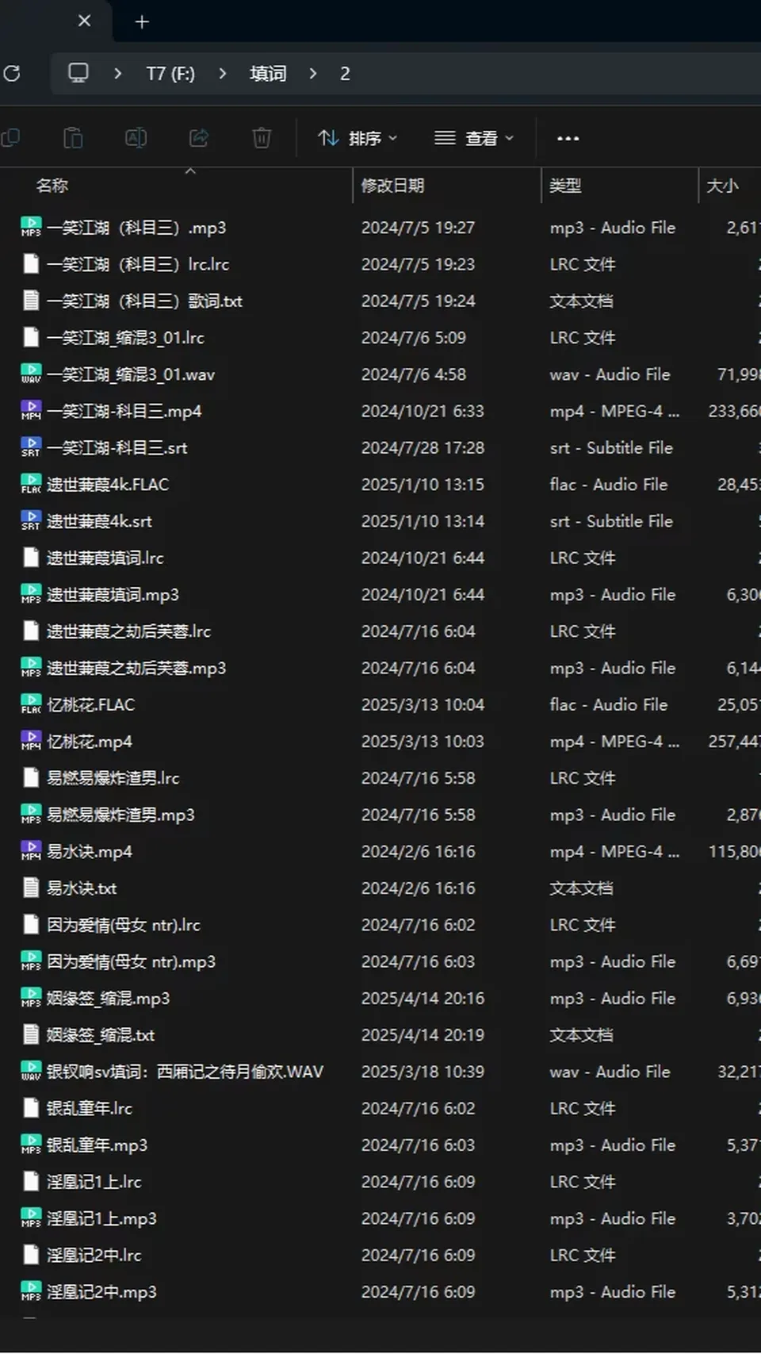Select the file 一笑江湖（科目三）歌词.txt
This screenshot has width=761, height=1354.
pos(144,301)
